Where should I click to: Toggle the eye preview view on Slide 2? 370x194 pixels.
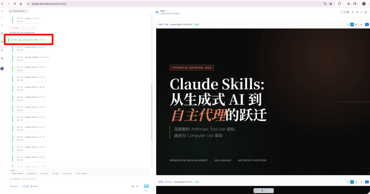tap(352, 182)
